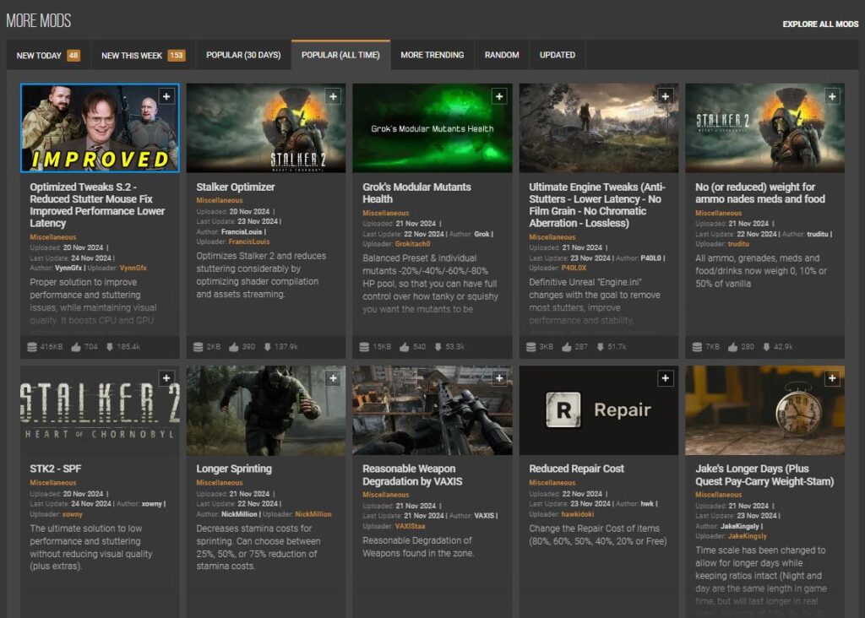Open the Random tab
This screenshot has width=865, height=618.
tap(502, 56)
